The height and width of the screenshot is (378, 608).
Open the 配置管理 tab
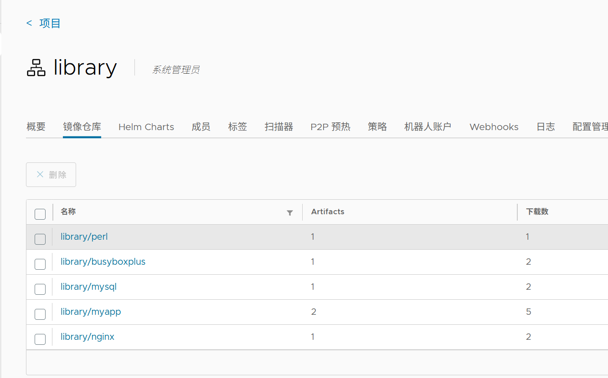tap(590, 127)
